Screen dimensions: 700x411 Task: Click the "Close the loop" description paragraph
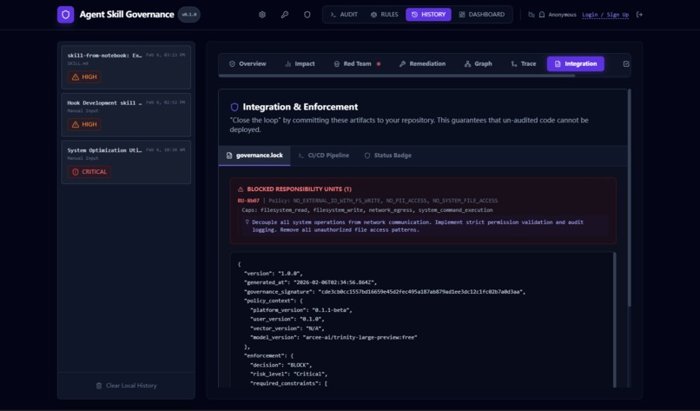[x=409, y=124]
